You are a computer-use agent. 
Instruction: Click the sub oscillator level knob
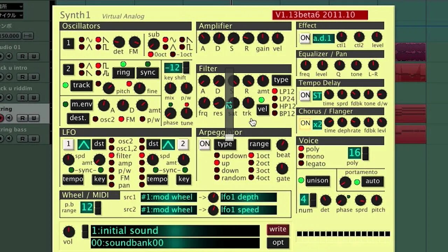(154, 44)
